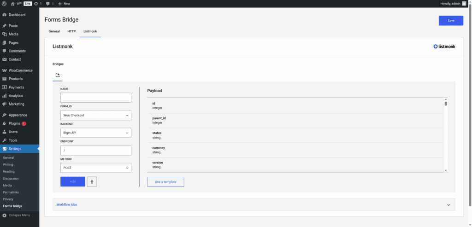Visit the WP site home icon
Image resolution: width=472 pixels, height=227 pixels.
pyautogui.click(x=12, y=4)
